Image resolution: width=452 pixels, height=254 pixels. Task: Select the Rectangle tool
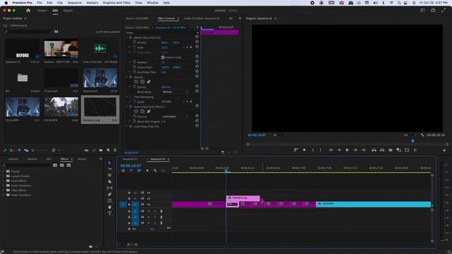[x=109, y=200]
